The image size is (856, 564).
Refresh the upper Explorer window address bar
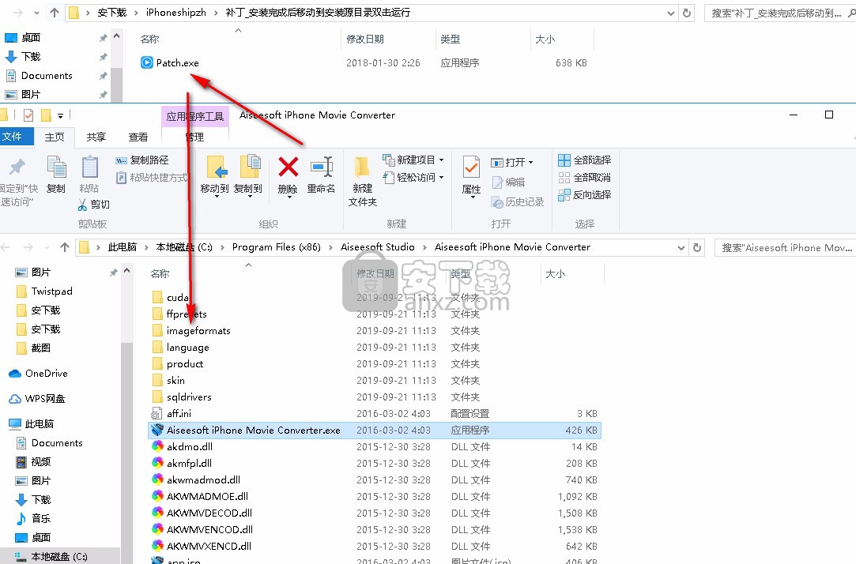click(687, 13)
